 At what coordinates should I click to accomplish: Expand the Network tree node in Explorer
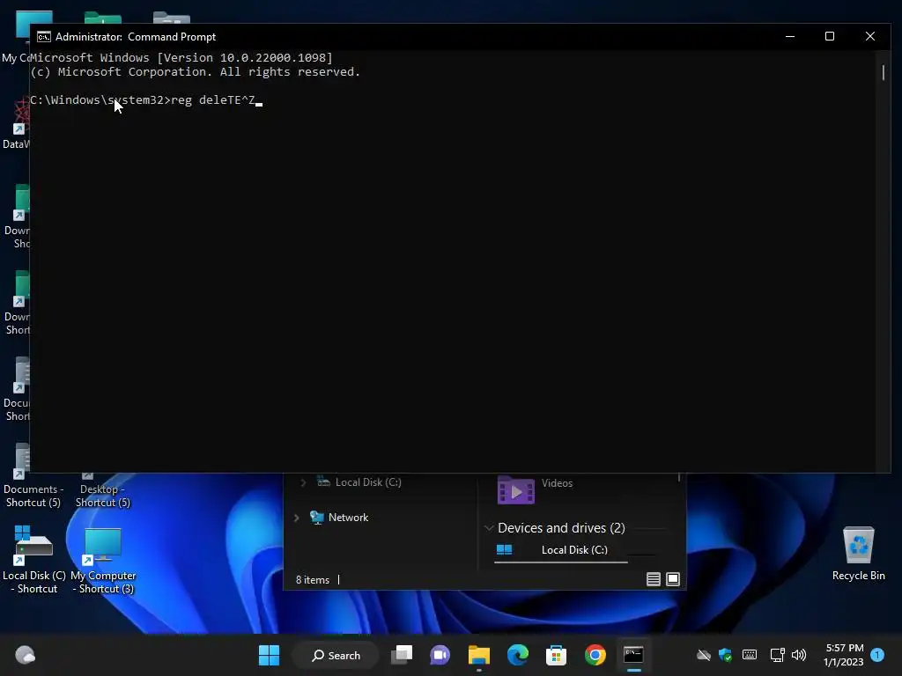[x=296, y=518]
